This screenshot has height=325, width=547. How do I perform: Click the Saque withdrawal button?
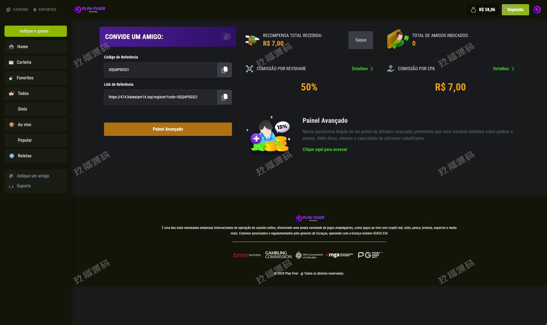[361, 40]
